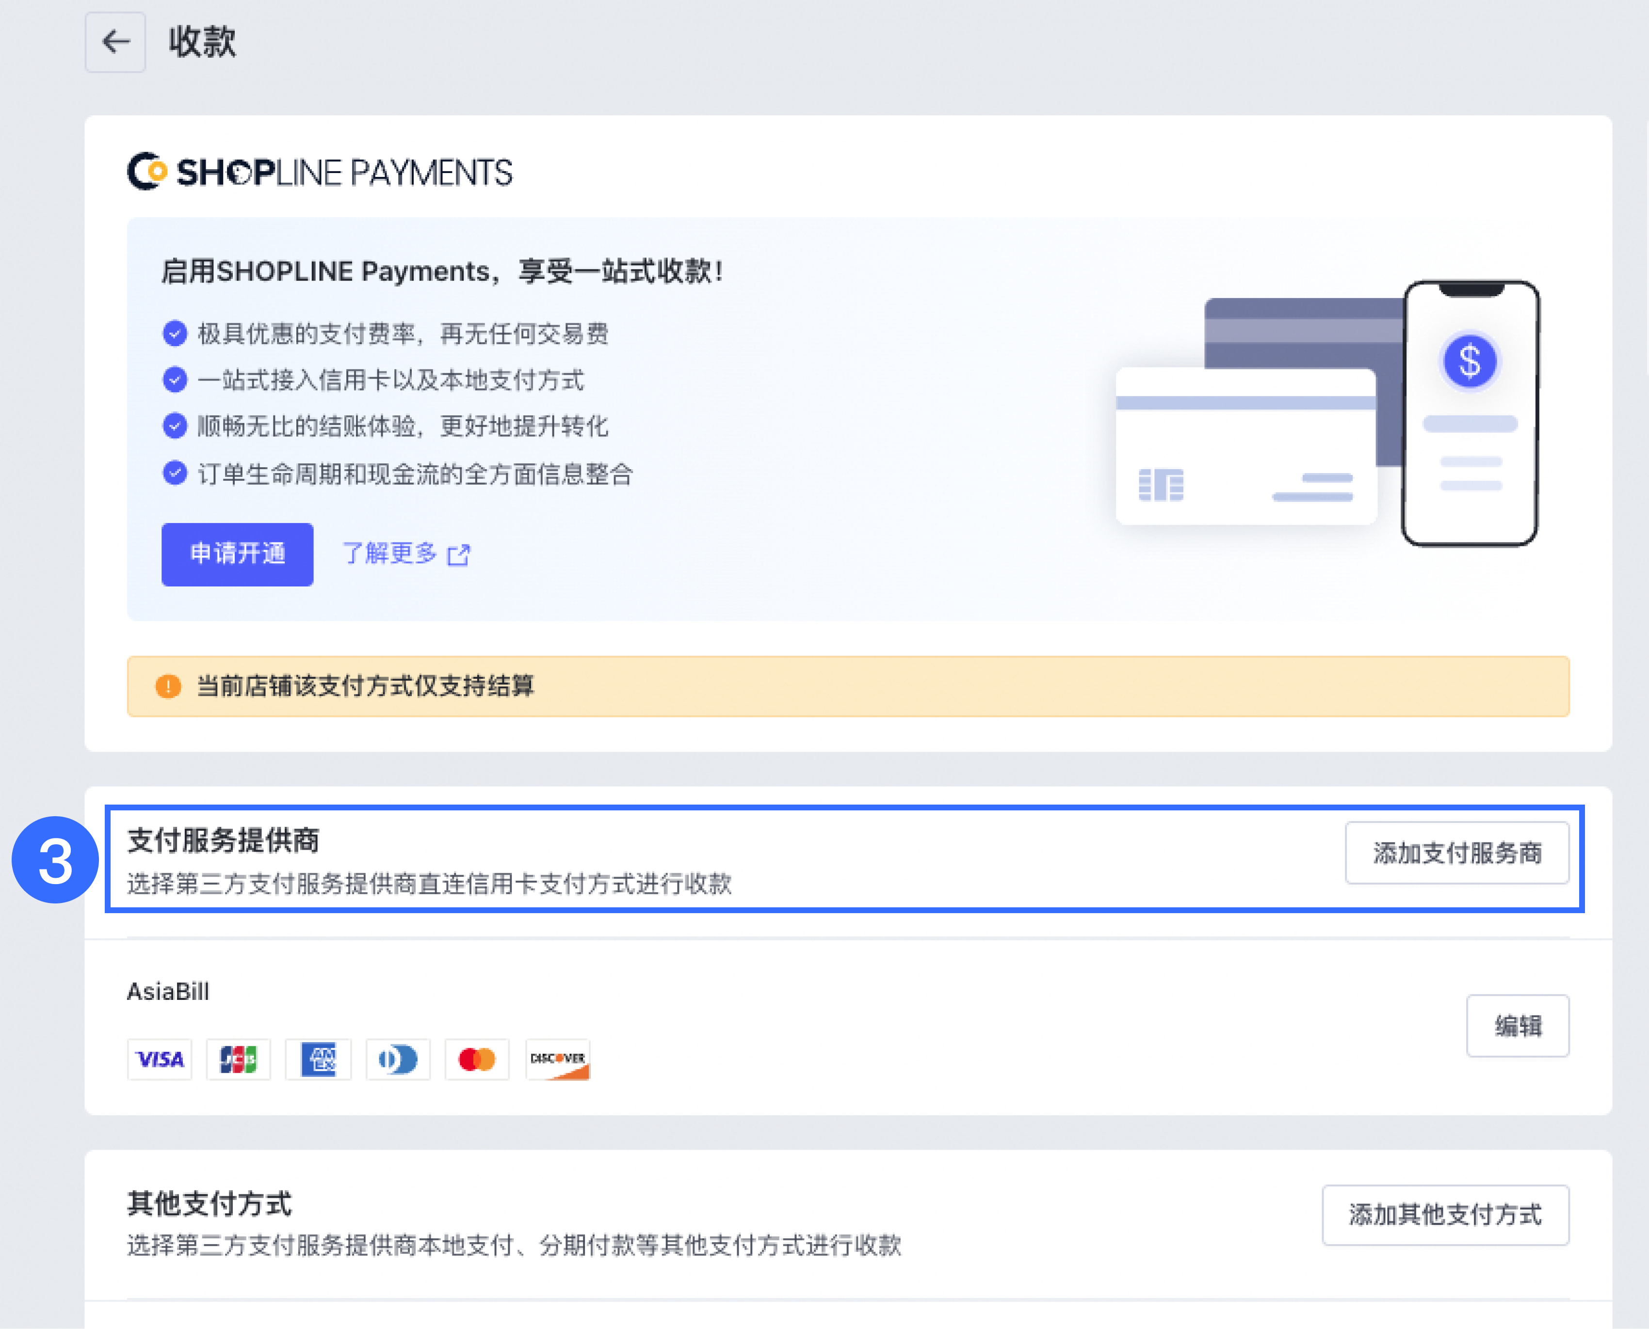The image size is (1649, 1329).
Task: Click the SHOPLINE Payments logo
Action: tap(320, 172)
